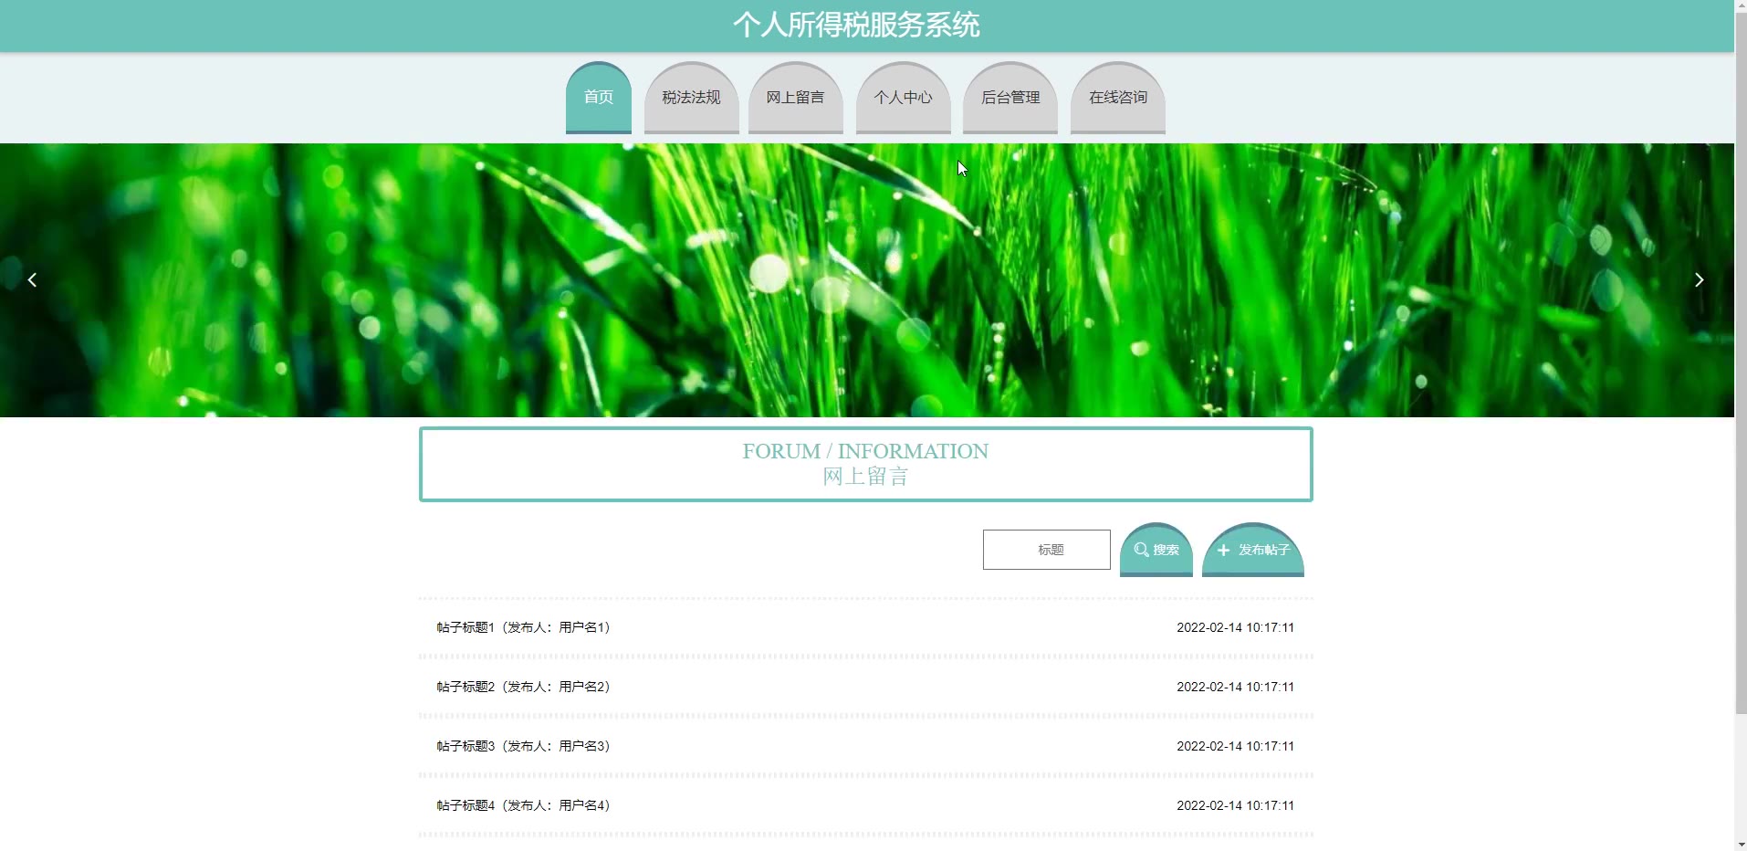Focus the 标题 search input field
The width and height of the screenshot is (1747, 851).
(x=1047, y=550)
